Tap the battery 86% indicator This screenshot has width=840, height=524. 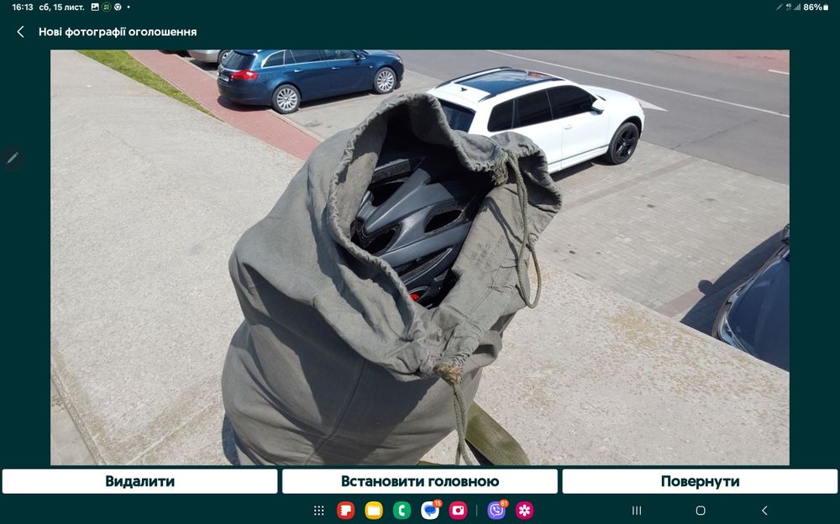click(x=816, y=7)
